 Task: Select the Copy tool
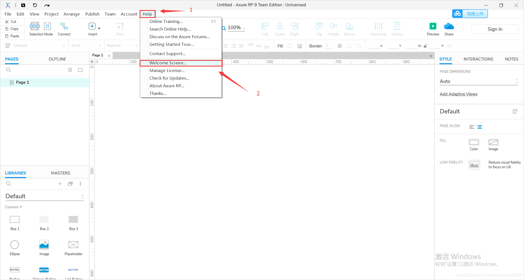12,29
